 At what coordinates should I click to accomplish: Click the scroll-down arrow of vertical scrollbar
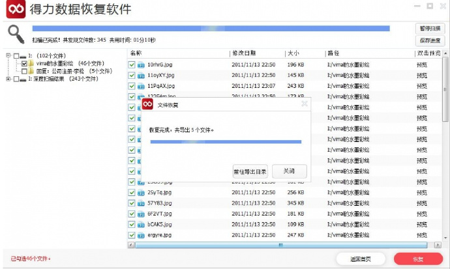[445, 238]
